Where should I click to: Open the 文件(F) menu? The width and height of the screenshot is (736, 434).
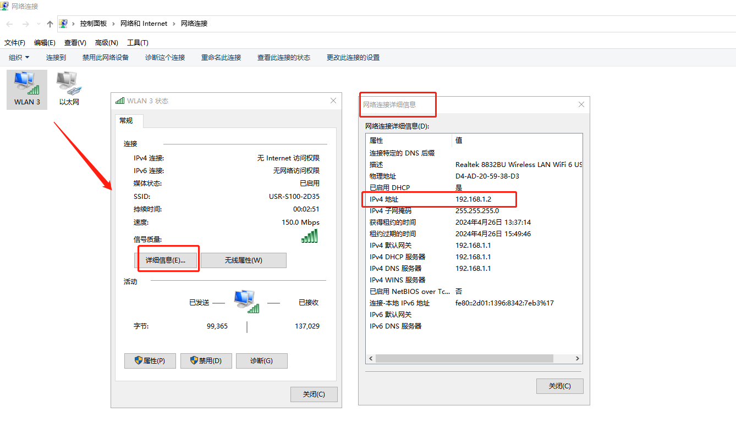[15, 43]
